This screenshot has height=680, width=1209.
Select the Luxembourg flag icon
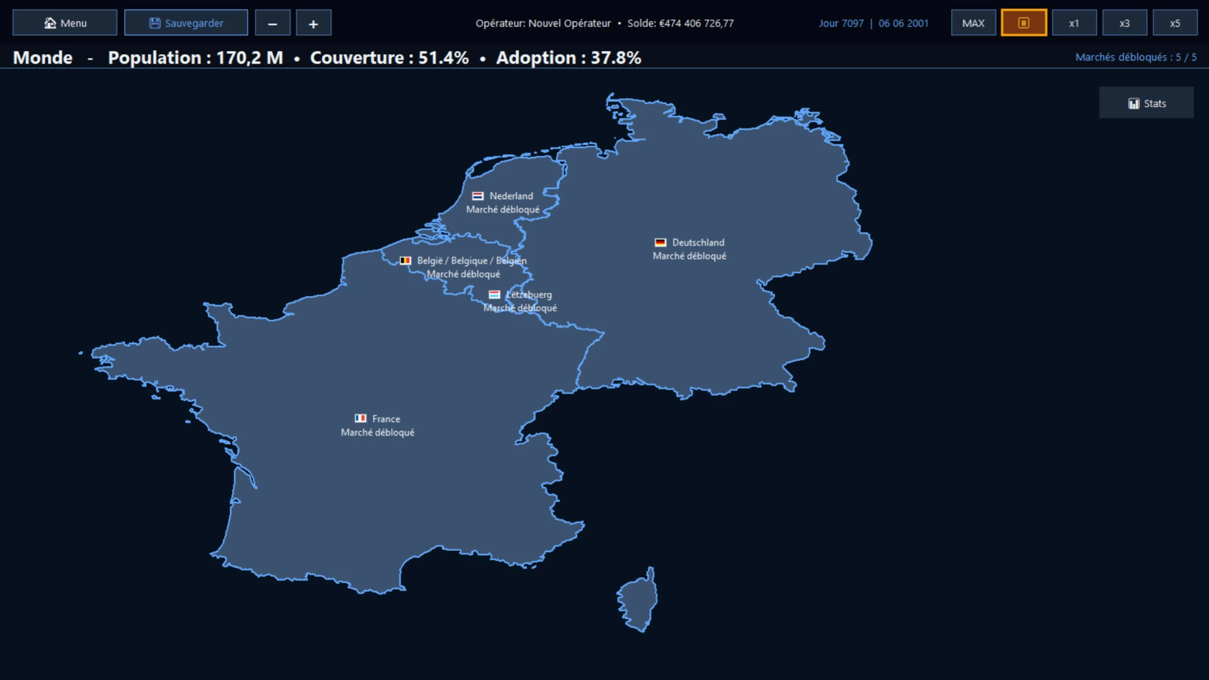(x=494, y=295)
